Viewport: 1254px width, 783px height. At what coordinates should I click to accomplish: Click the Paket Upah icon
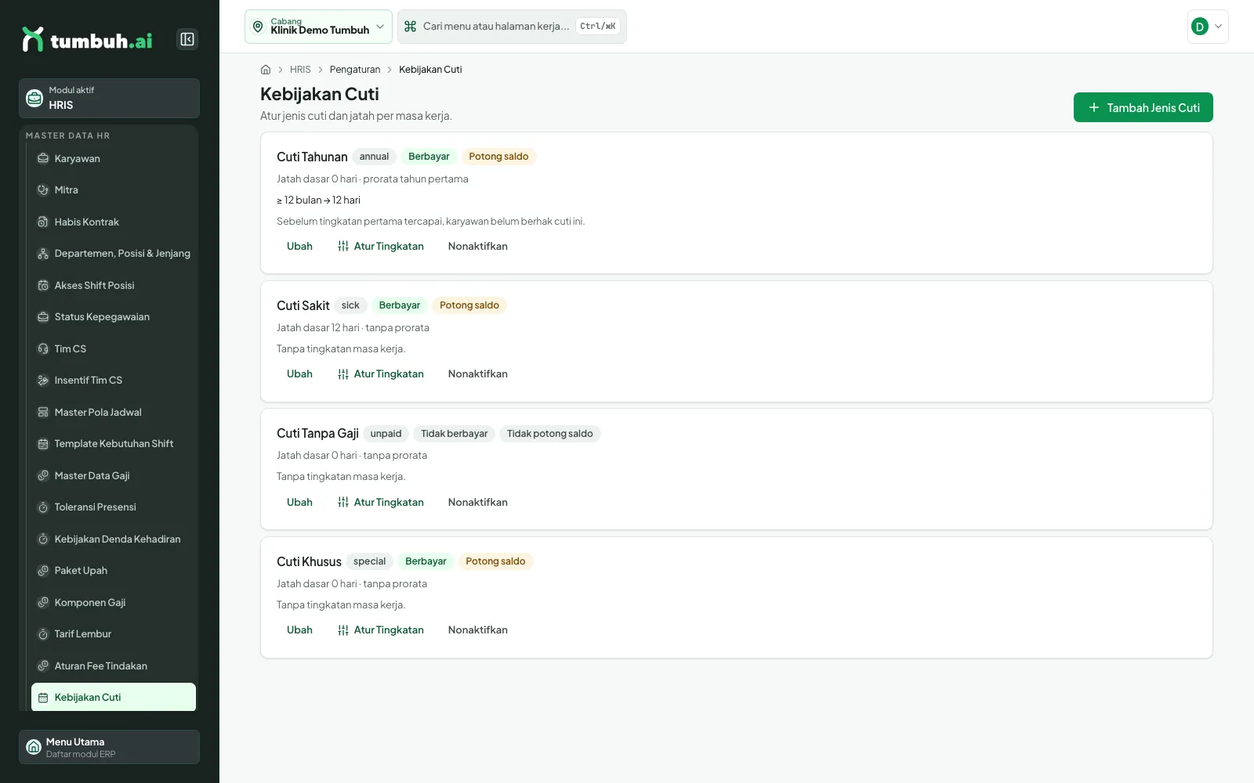[x=43, y=571]
